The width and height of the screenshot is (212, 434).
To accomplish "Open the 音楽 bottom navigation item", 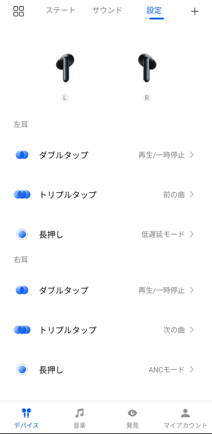I will (79, 418).
